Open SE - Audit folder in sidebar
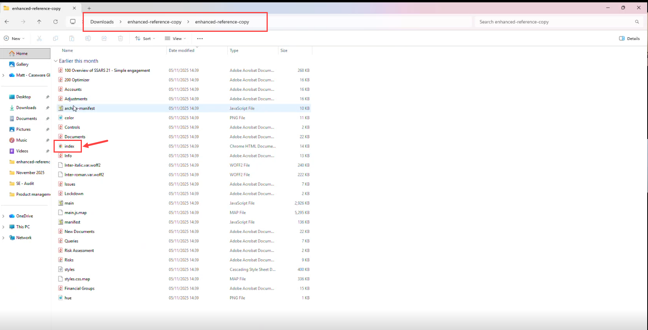This screenshot has height=330, width=648. (x=25, y=184)
